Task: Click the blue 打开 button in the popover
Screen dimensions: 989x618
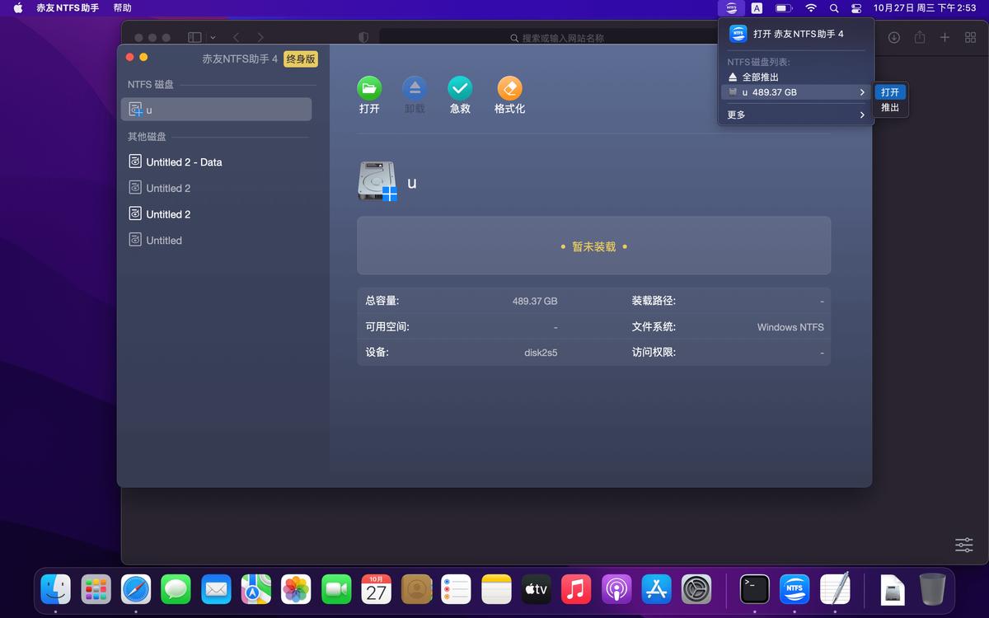Action: click(x=889, y=92)
